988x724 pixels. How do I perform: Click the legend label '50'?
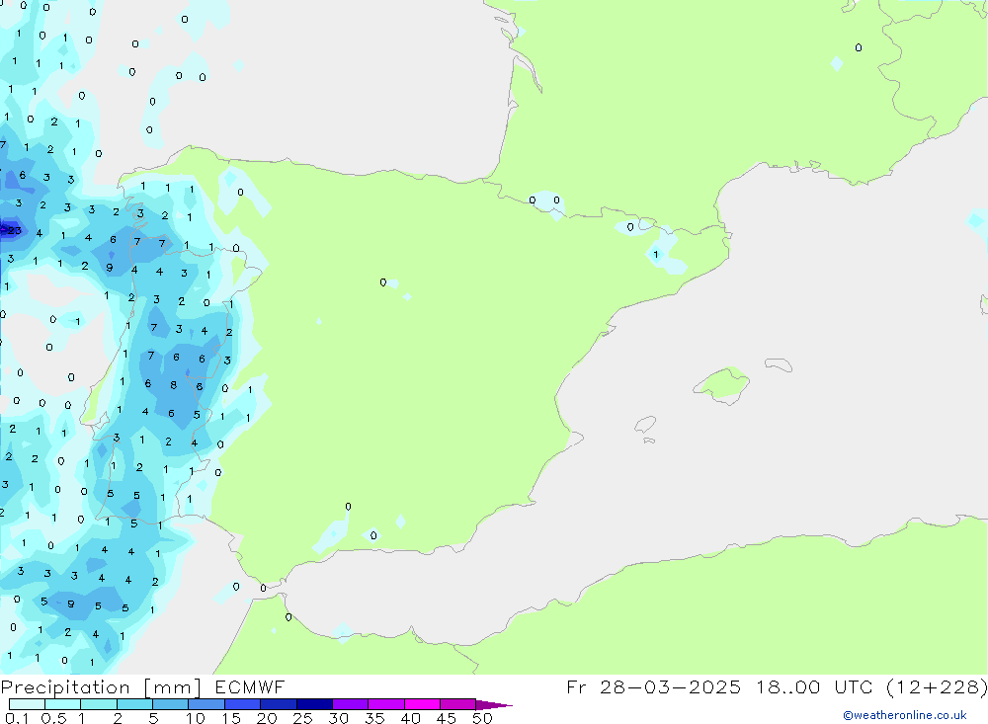(x=482, y=718)
